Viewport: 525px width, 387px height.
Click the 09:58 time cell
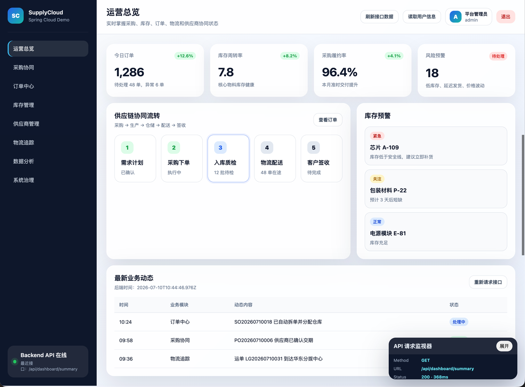pyautogui.click(x=126, y=340)
